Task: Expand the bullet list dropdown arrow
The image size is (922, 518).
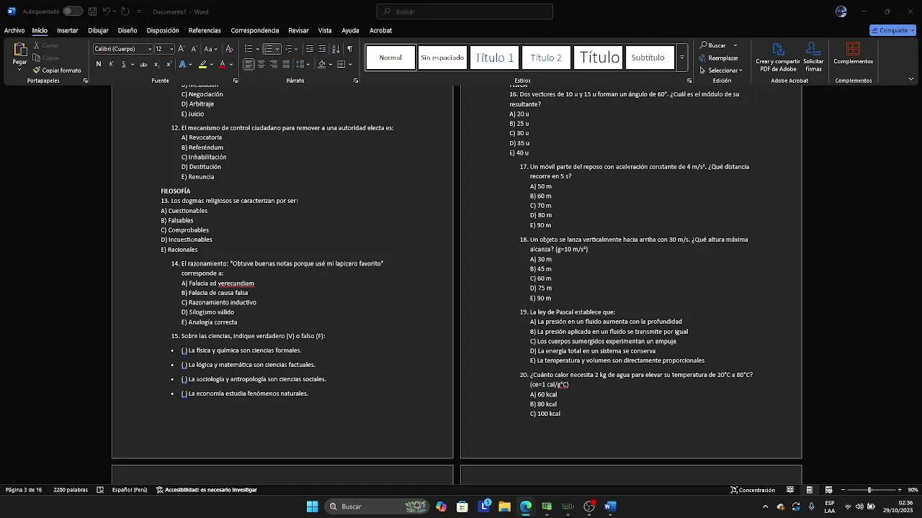Action: point(257,49)
